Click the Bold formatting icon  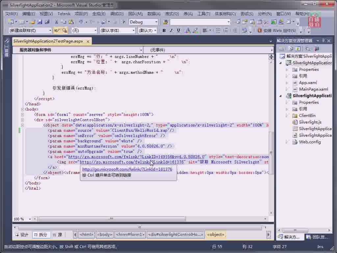coord(164,31)
